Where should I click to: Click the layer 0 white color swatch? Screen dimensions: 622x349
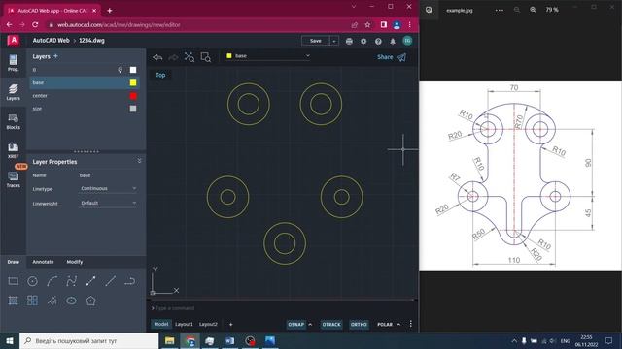pyautogui.click(x=133, y=70)
